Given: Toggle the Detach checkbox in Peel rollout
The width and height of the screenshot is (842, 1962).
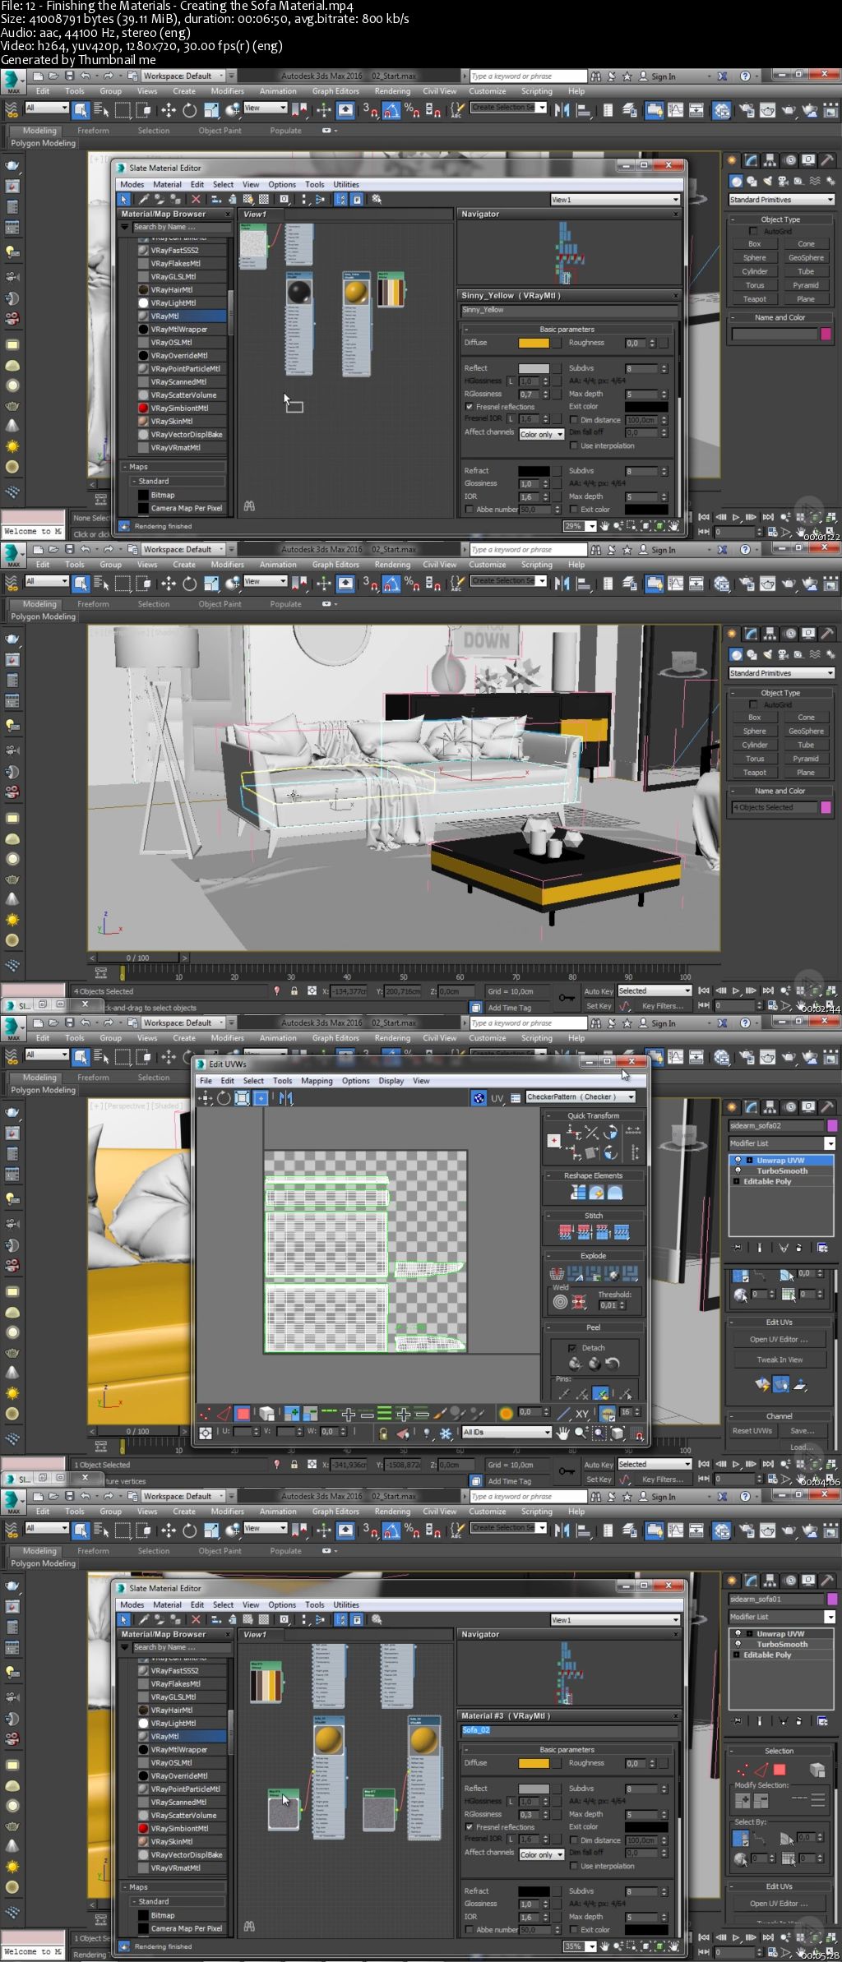Looking at the screenshot, I should click(x=572, y=1348).
